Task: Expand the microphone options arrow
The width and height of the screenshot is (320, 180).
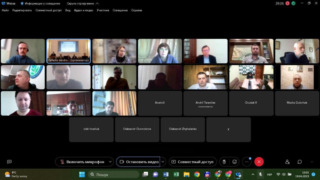Action: [x=110, y=162]
